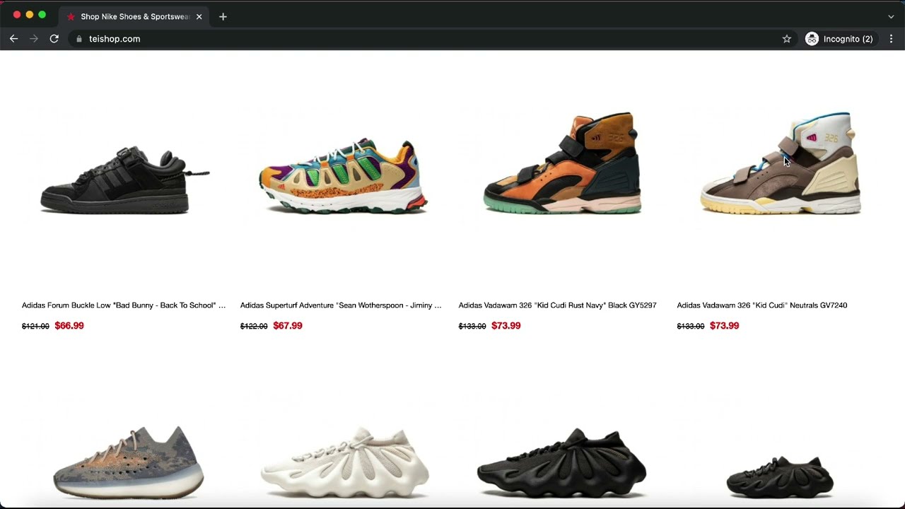This screenshot has height=509, width=905.
Task: Select the Shop Nike Shoes & Sportswear tab
Action: (133, 16)
